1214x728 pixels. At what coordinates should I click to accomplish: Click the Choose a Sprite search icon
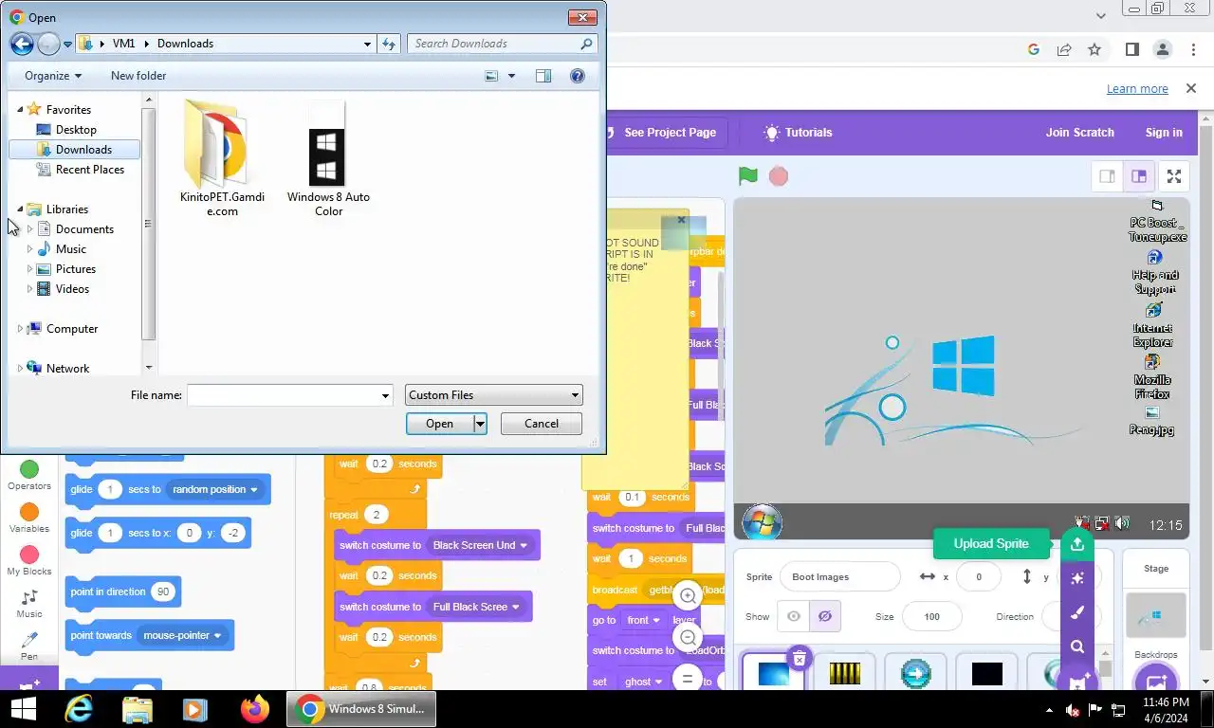pyautogui.click(x=1076, y=646)
